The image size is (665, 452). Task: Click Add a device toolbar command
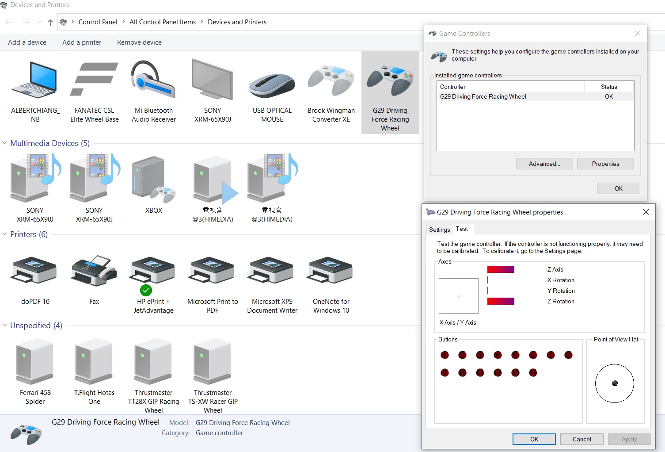27,42
